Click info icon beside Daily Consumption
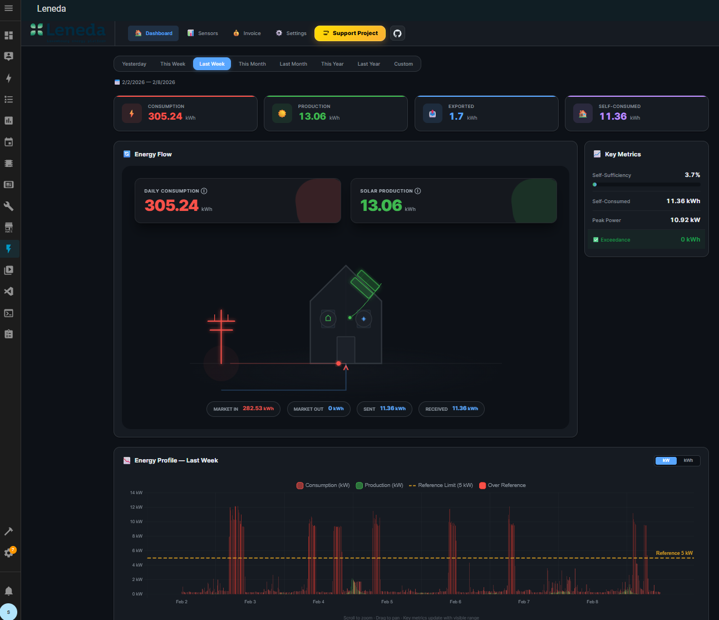 (204, 191)
